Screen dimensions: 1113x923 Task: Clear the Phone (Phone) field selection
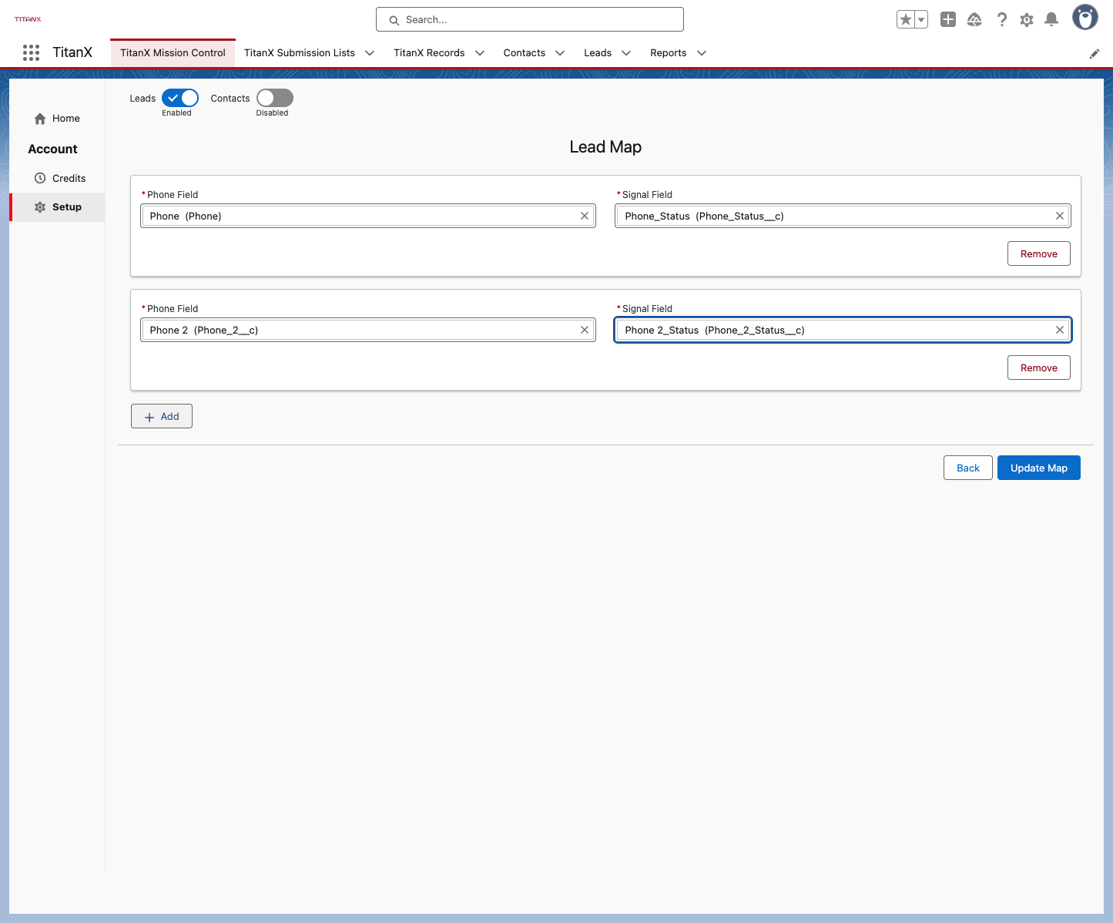click(x=585, y=216)
